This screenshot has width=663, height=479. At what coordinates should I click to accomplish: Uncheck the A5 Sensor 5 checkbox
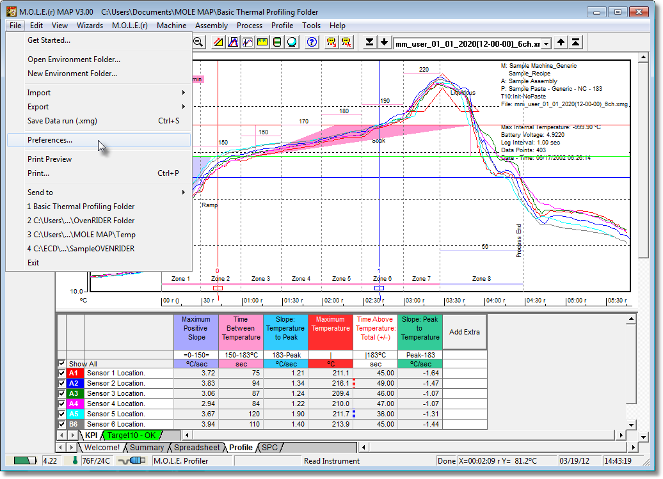click(61, 414)
